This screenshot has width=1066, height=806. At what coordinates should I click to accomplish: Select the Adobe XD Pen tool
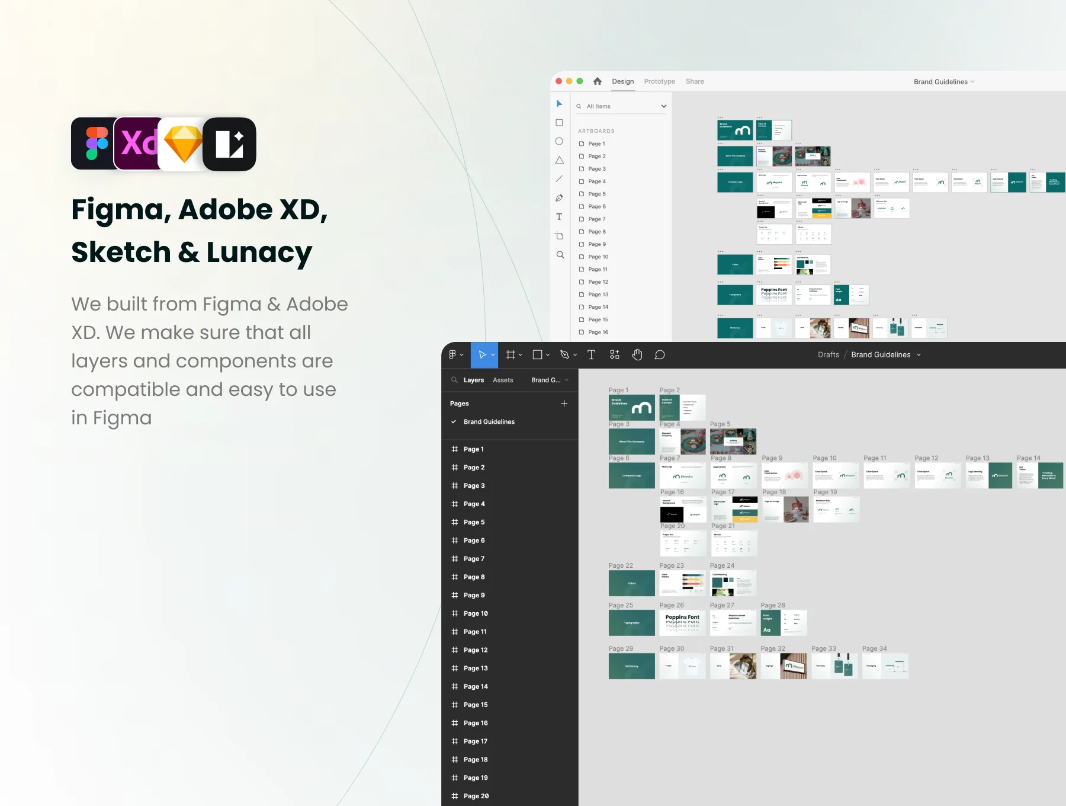[x=559, y=198]
